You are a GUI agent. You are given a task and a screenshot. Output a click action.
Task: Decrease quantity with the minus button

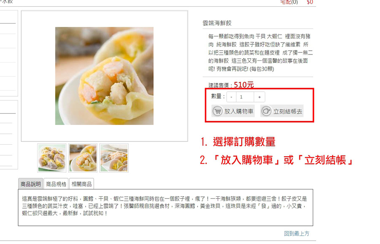tap(231, 97)
